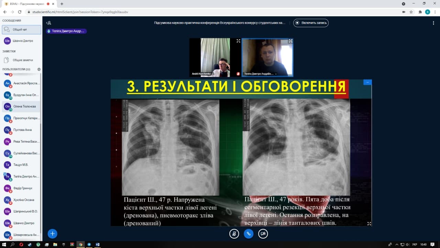440x248 pixels.
Task: Open the conference options three-dot menu
Action: 433,23
